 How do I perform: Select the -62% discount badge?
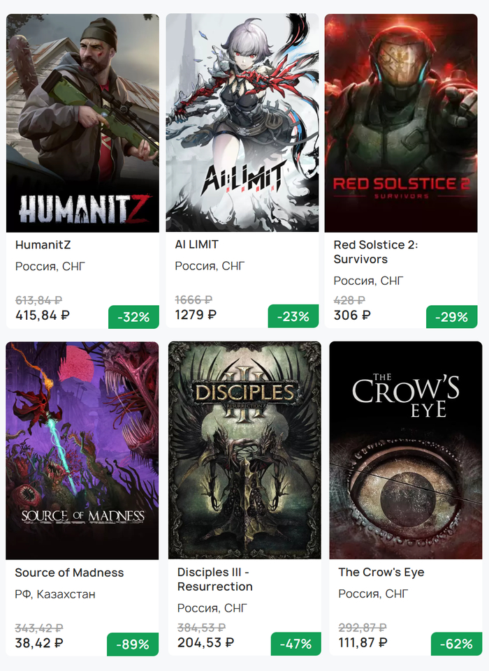455,644
